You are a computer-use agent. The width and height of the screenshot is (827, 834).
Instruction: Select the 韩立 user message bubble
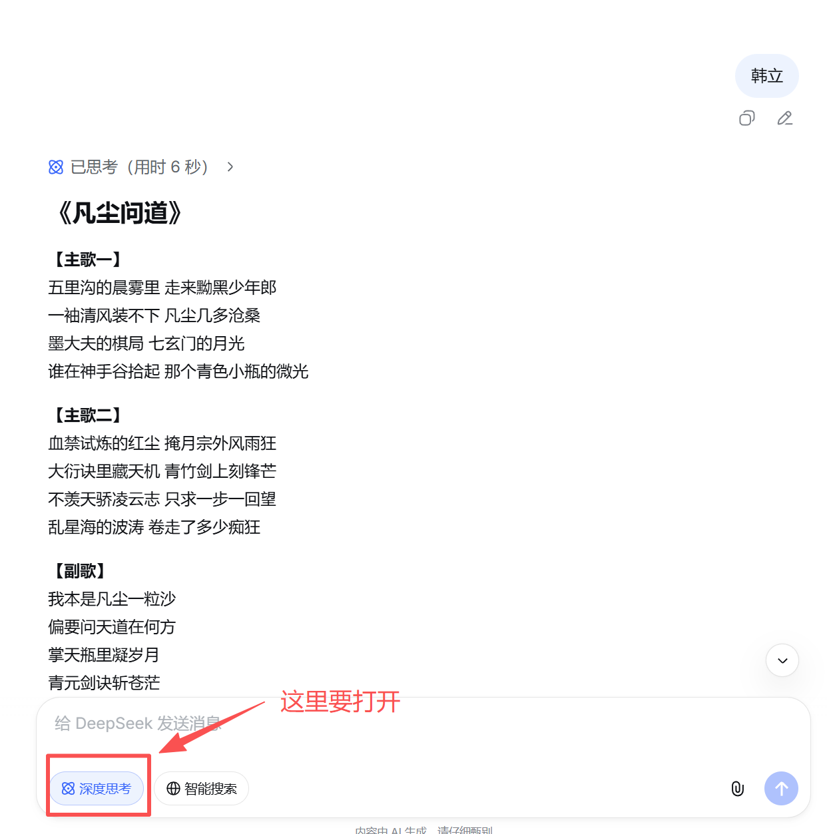tap(766, 76)
